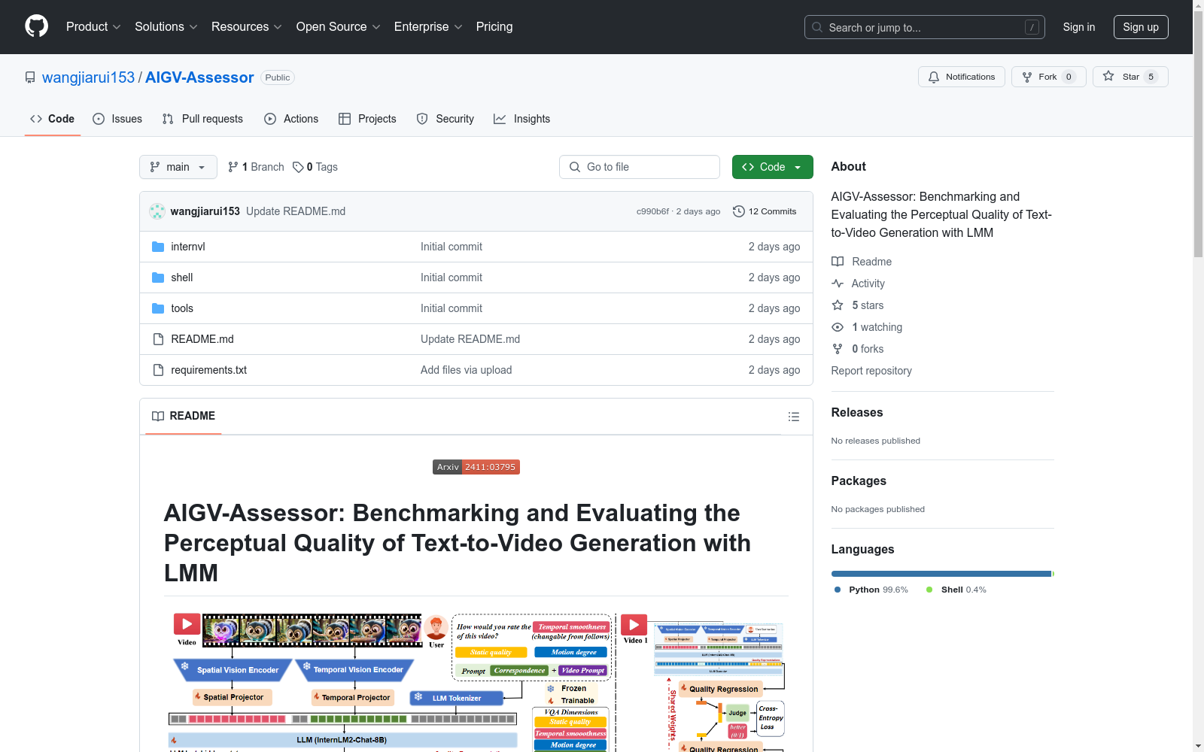
Task: Open the Releases heading link
Action: pos(857,412)
